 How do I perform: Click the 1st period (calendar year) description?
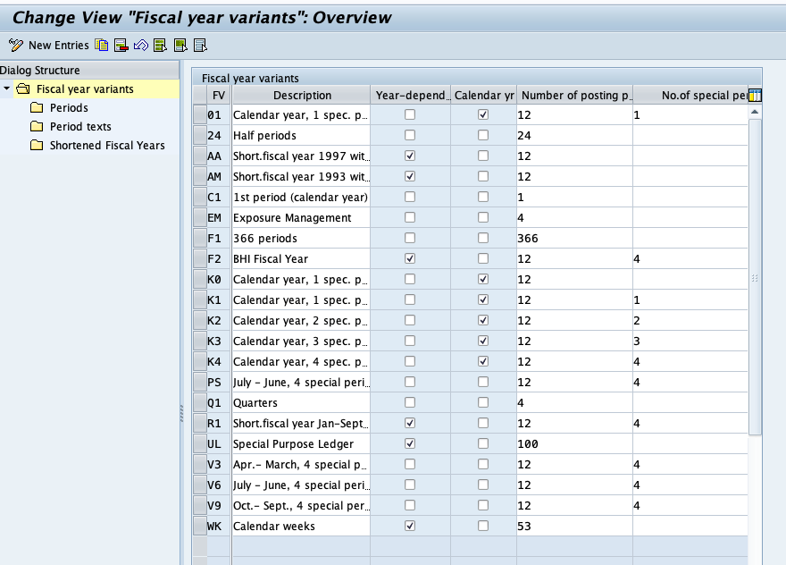click(x=301, y=198)
